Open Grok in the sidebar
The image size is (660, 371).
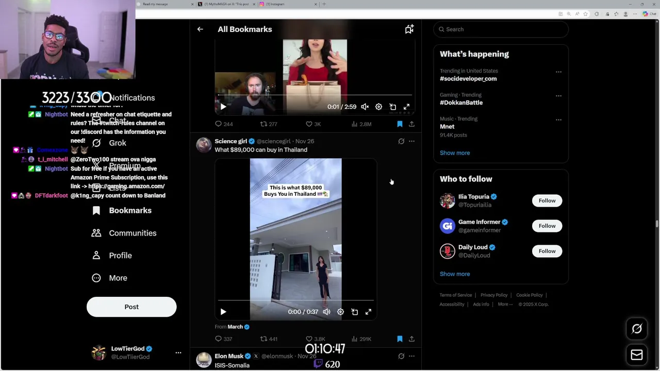tap(109, 143)
